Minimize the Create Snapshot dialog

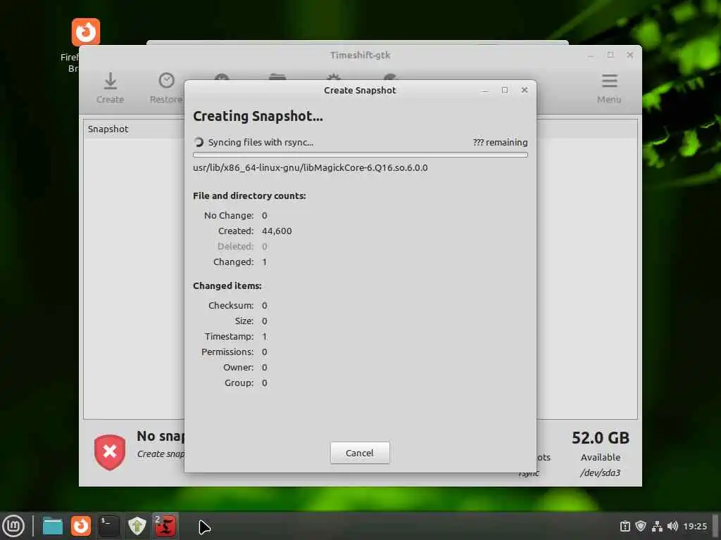(484, 91)
